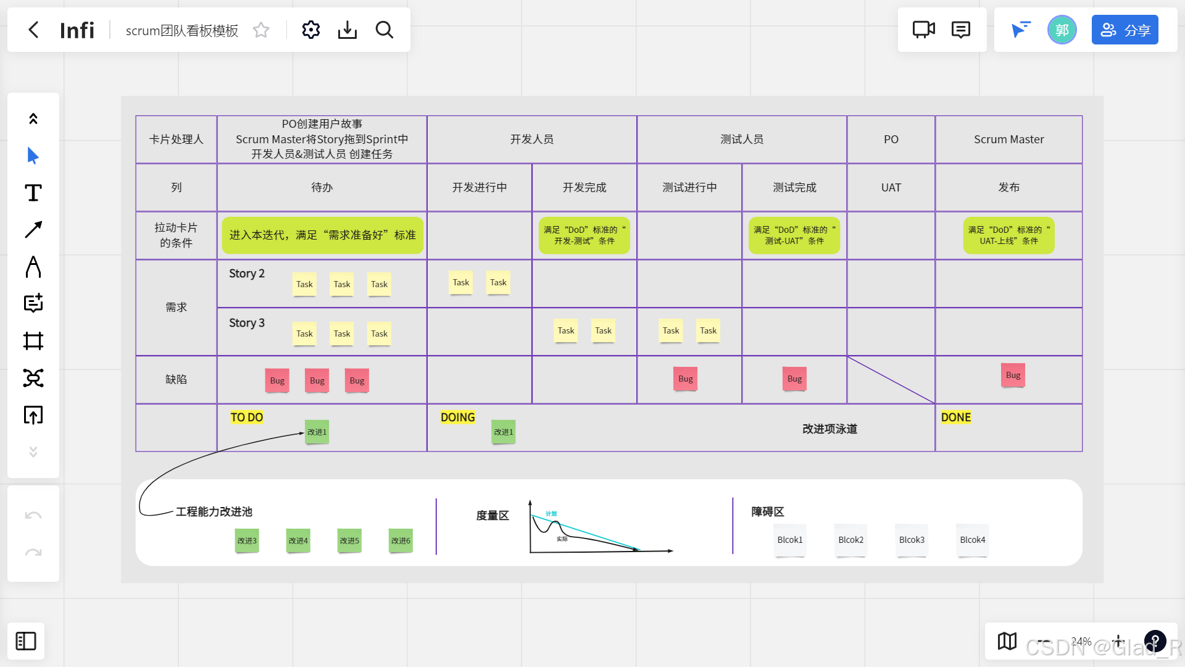Open the comments panel icon

pos(961,30)
